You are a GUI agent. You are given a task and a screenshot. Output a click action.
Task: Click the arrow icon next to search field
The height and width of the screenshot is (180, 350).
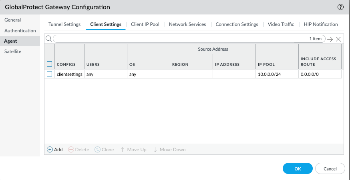click(x=330, y=39)
